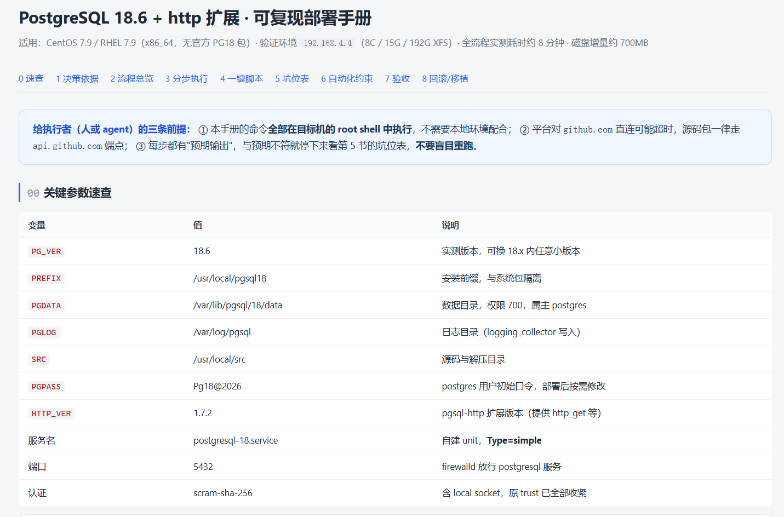Go to 2 流程总览 section
The height and width of the screenshot is (517, 784).
click(132, 78)
